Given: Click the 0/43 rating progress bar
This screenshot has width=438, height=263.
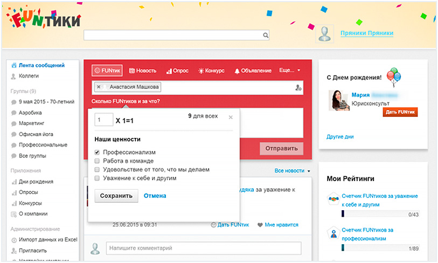Looking at the screenshot, I should [380, 214].
